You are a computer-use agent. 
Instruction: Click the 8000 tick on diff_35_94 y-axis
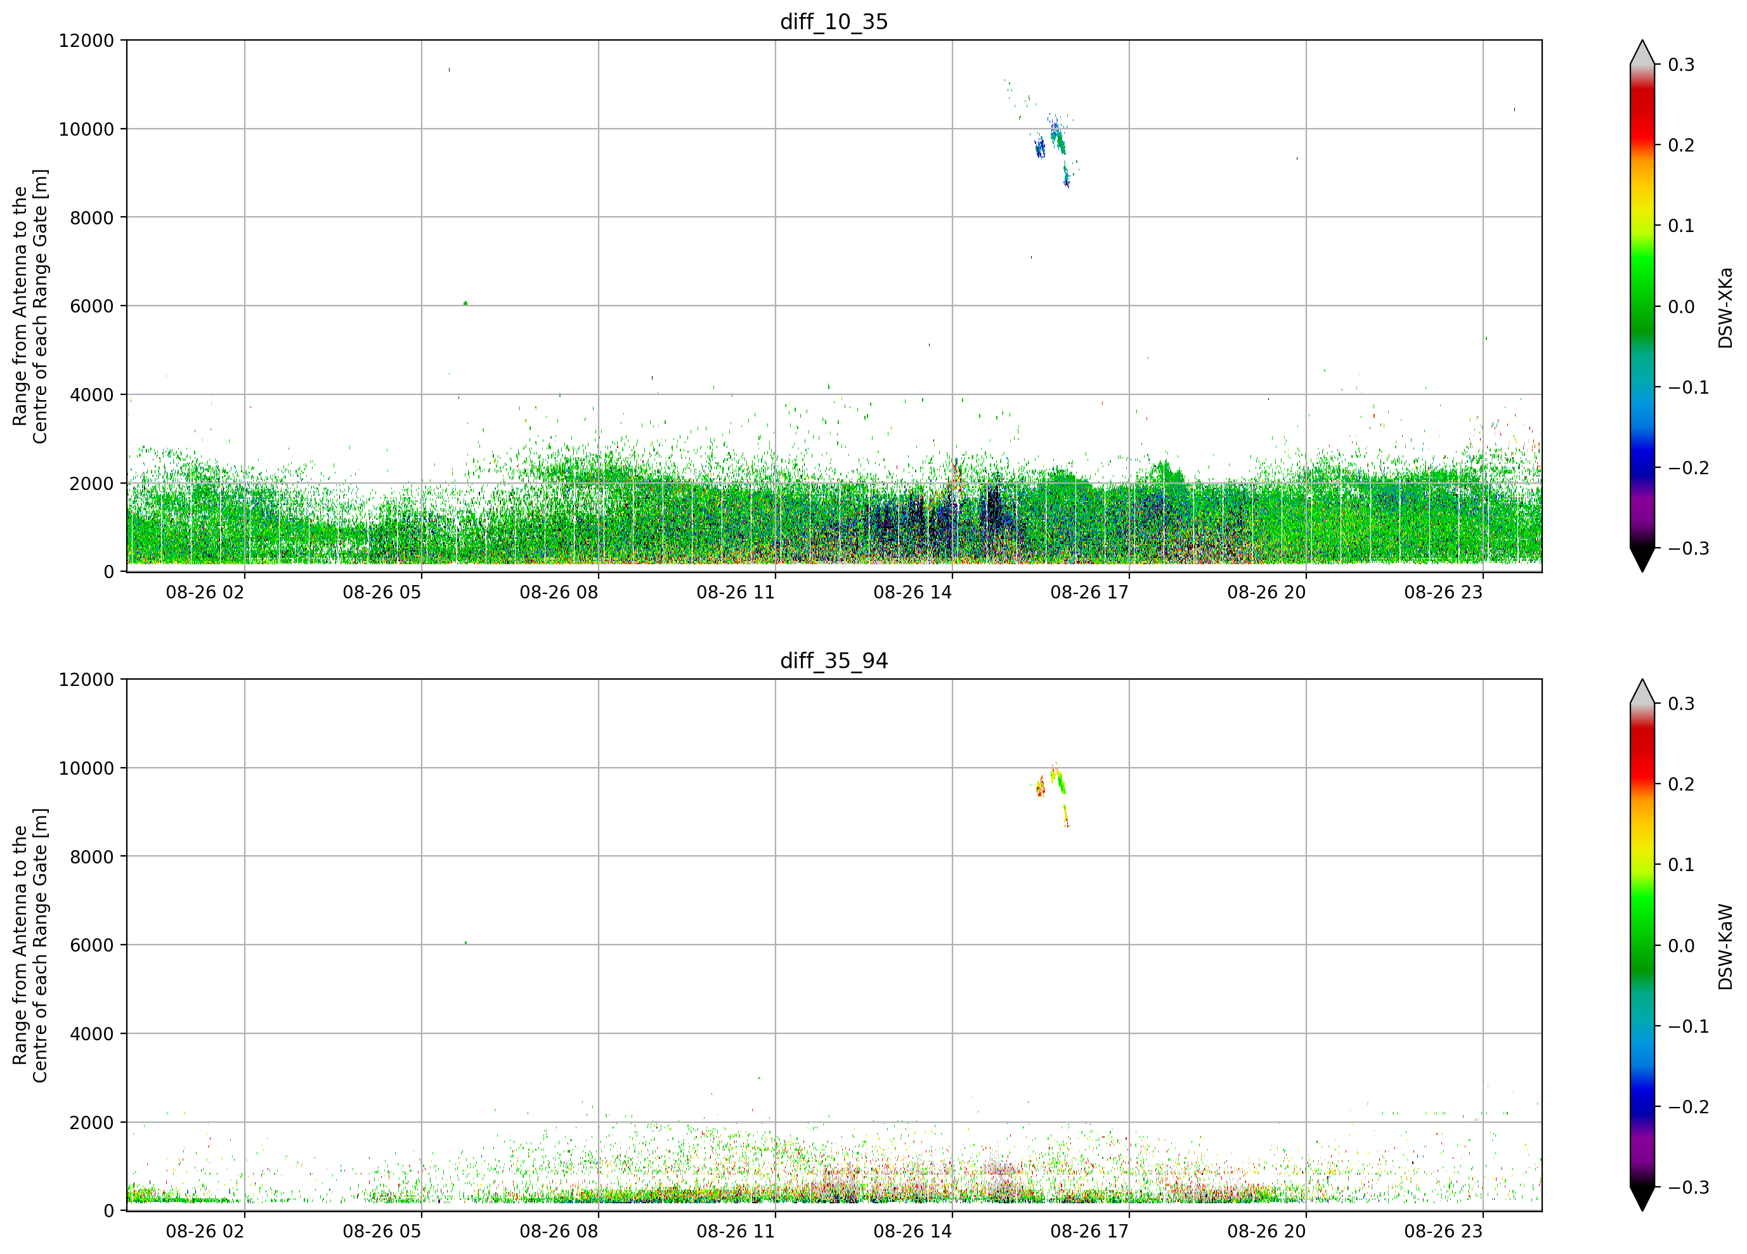92,856
